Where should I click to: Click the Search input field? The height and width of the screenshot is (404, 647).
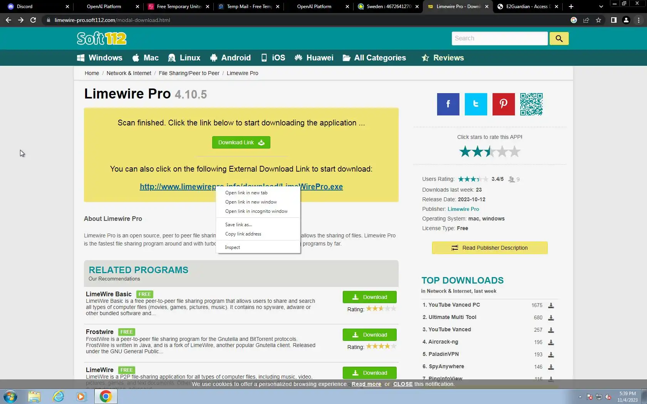tap(499, 38)
